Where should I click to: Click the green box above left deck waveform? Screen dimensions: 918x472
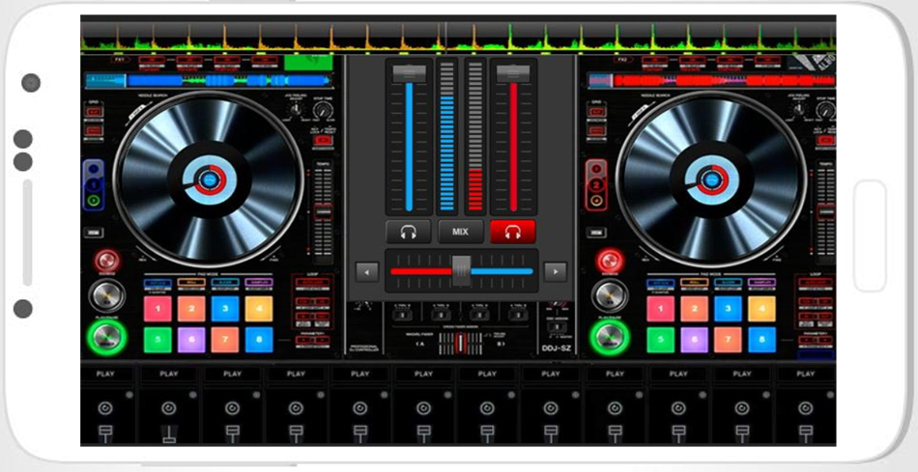coord(308,63)
